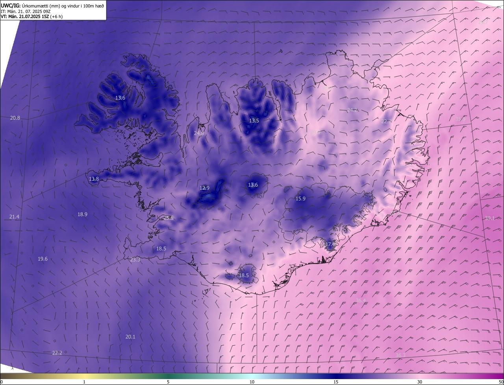Viewport: 504px width, 385px height.
Task: Click the 39.1 value label
Action: 489,218
